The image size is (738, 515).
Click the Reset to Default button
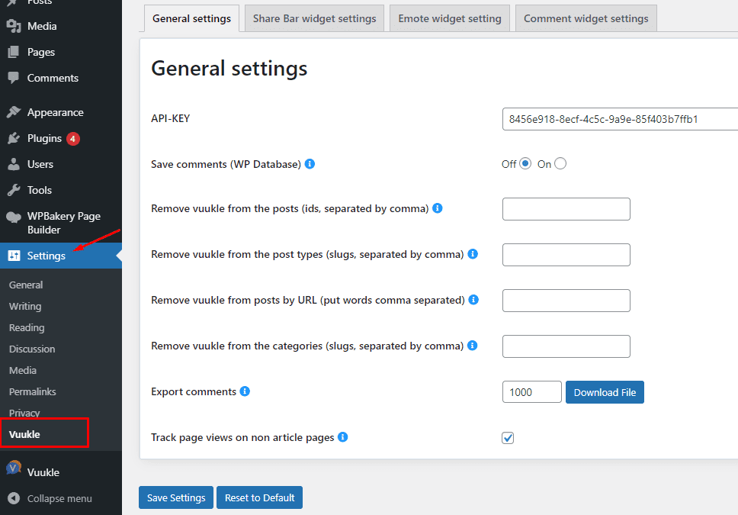(259, 497)
